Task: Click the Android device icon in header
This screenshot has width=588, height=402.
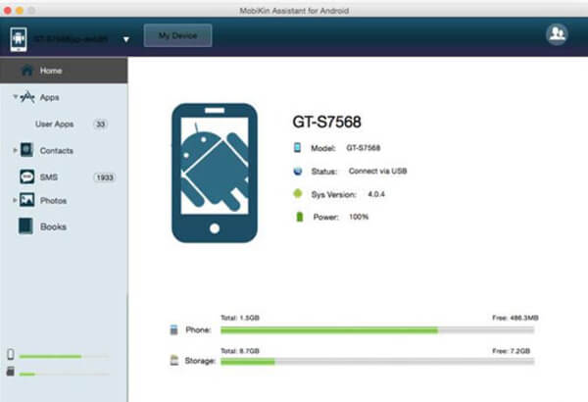Action: (19, 39)
